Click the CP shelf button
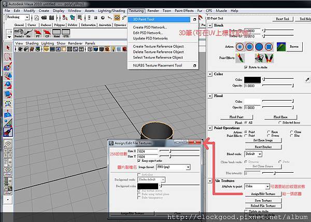The height and width of the screenshot is (222, 311). pyautogui.click(x=47, y=33)
